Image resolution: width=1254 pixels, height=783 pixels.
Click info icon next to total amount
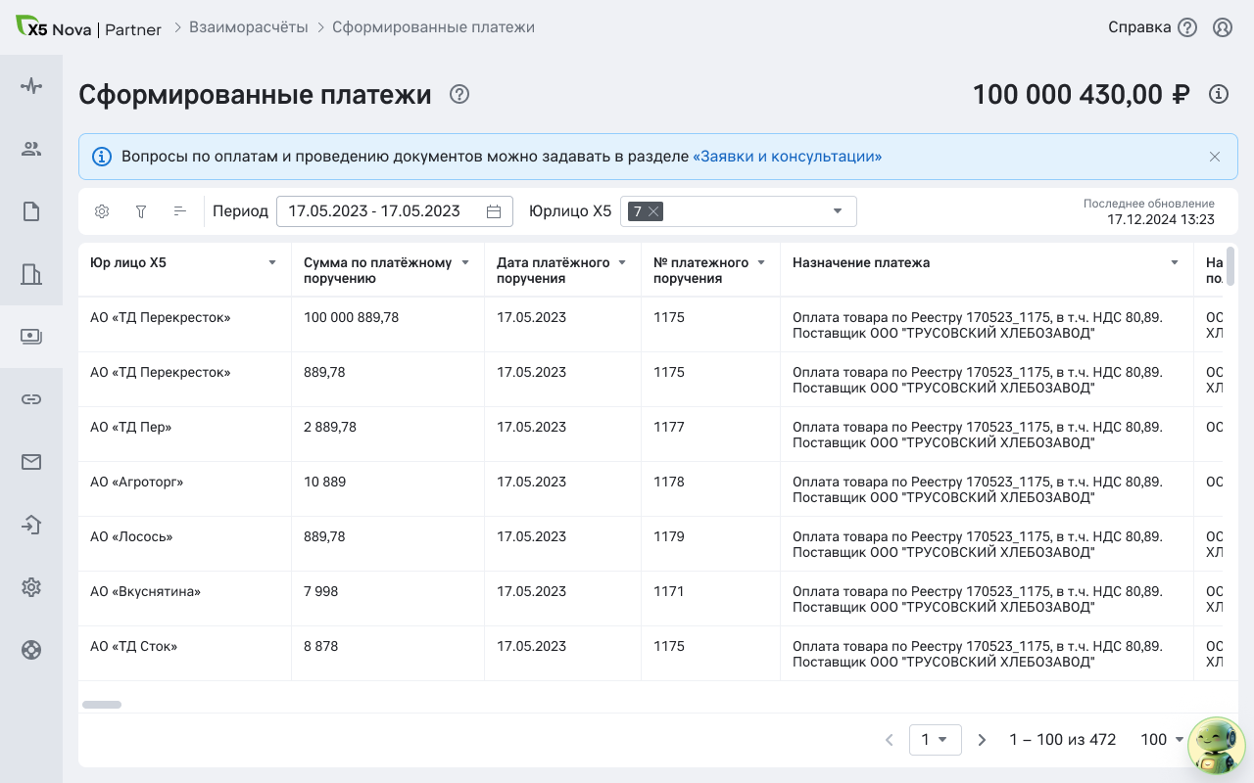tap(1218, 94)
